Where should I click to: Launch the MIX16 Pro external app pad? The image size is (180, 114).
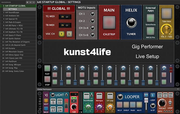150,31
